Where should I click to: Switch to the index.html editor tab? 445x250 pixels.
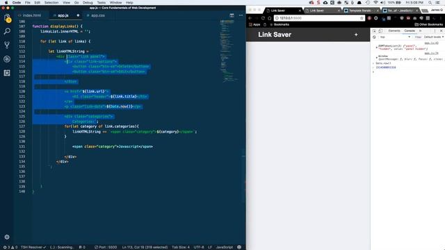(30, 15)
